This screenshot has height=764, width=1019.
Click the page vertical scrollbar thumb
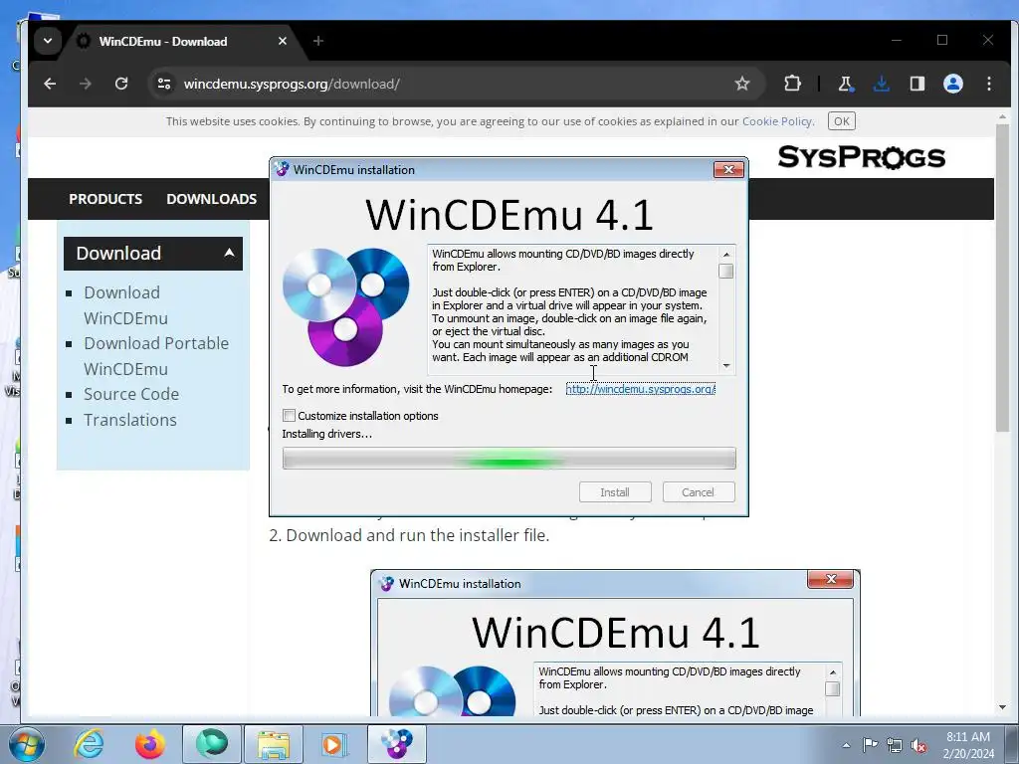(1002, 280)
